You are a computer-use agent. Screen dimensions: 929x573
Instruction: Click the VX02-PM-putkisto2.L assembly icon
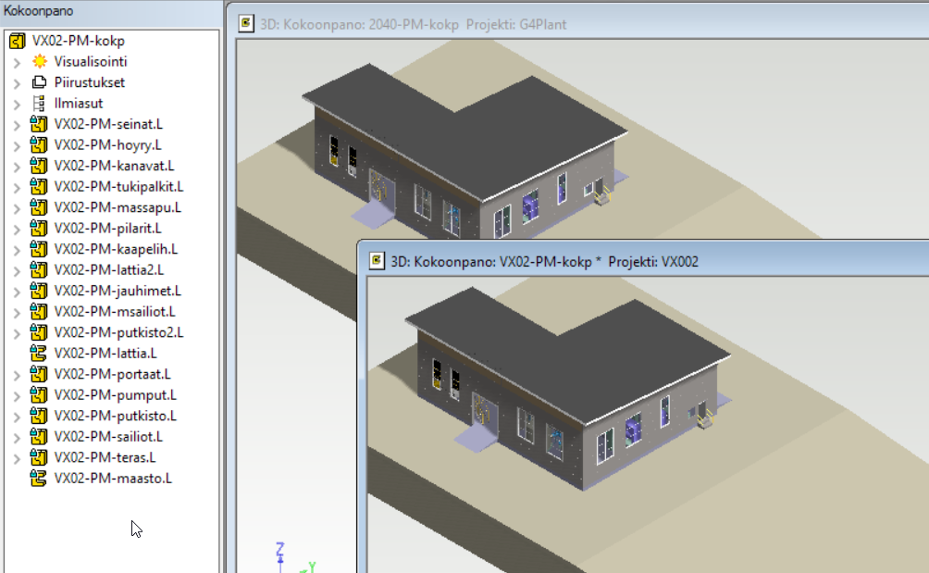point(39,332)
